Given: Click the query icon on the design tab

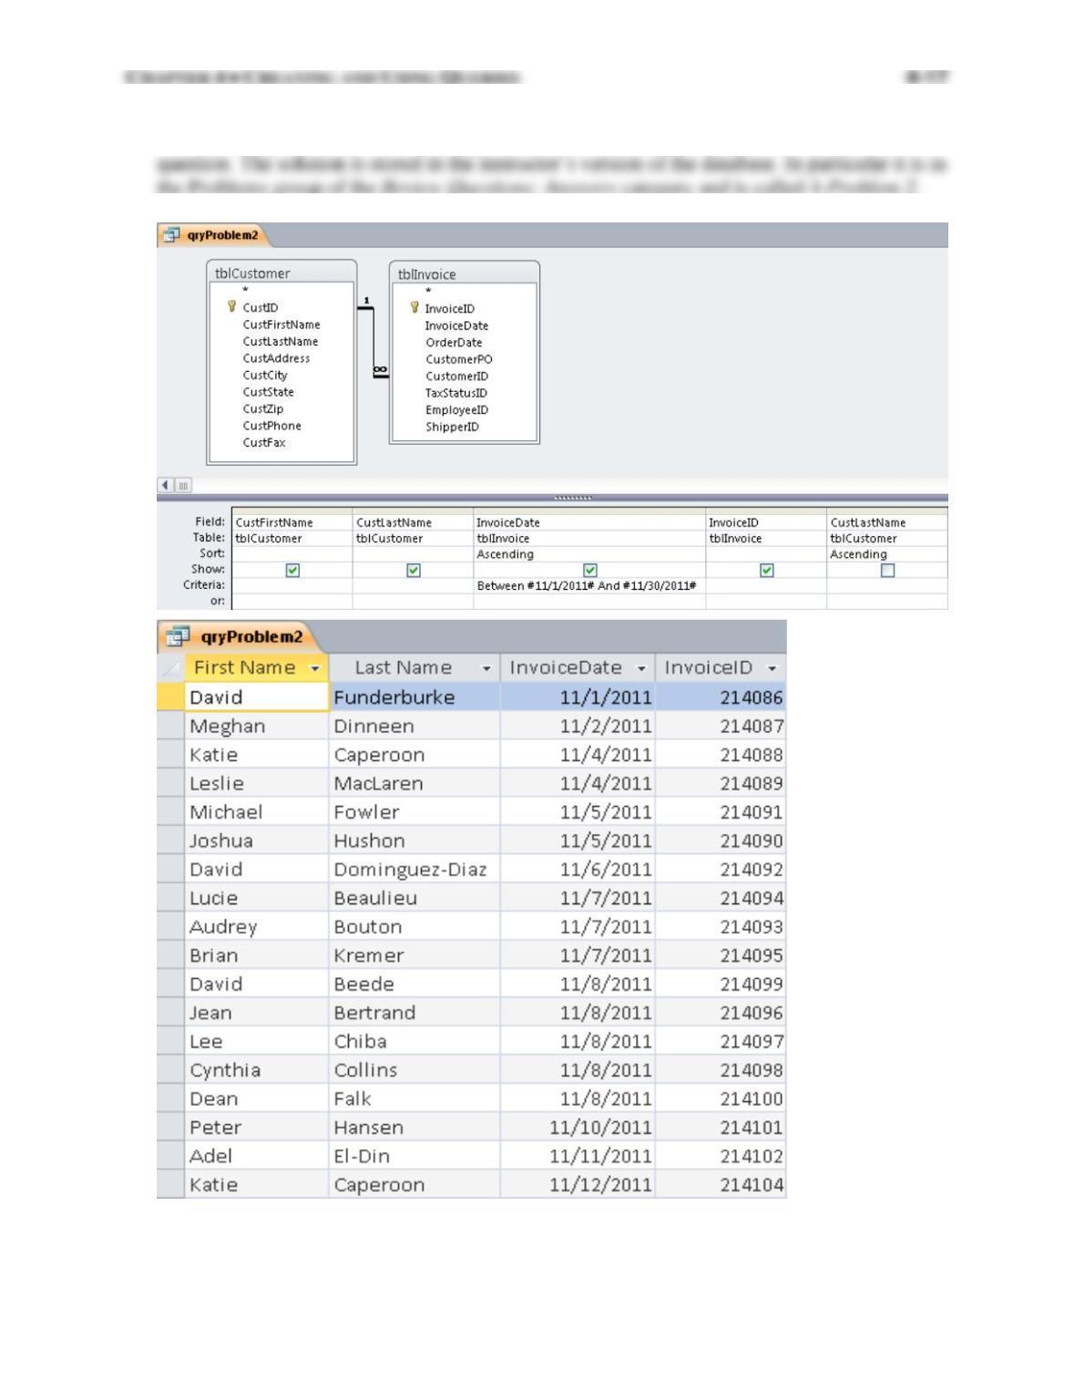Looking at the screenshot, I should [170, 235].
